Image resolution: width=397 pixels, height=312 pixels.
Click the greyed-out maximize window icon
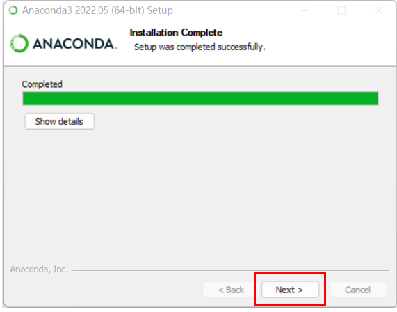(x=341, y=10)
